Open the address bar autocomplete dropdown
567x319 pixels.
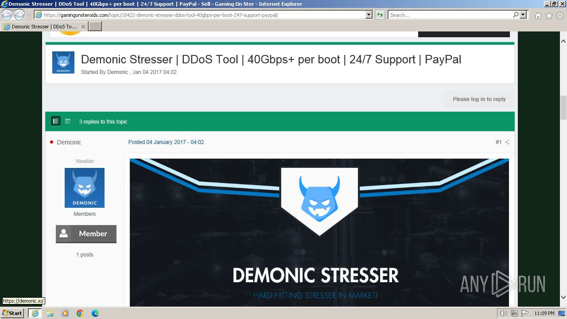coord(369,15)
